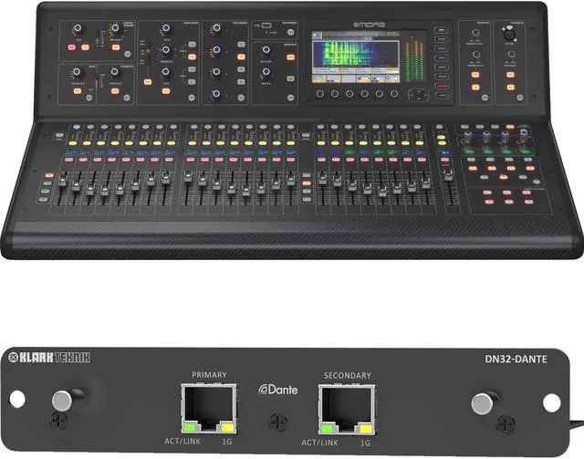Click the master fader right of the channel banks

[448, 174]
